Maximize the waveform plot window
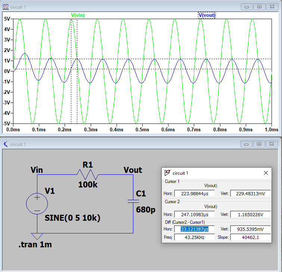The image size is (282, 272). coord(260,6)
